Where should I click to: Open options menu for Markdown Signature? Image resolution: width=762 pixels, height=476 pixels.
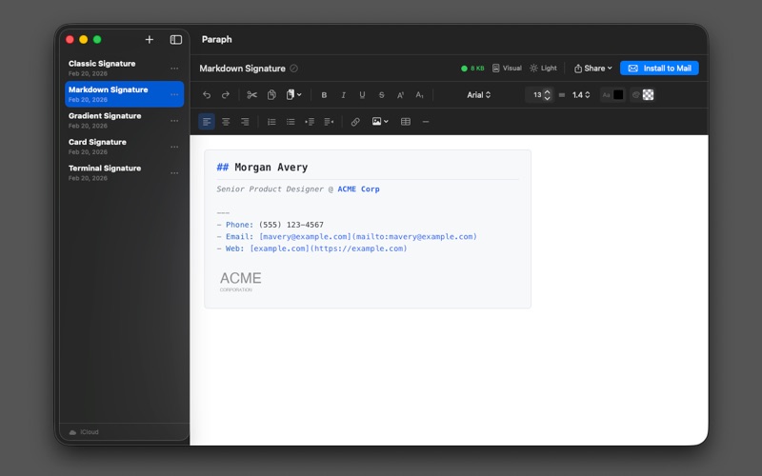pyautogui.click(x=174, y=94)
